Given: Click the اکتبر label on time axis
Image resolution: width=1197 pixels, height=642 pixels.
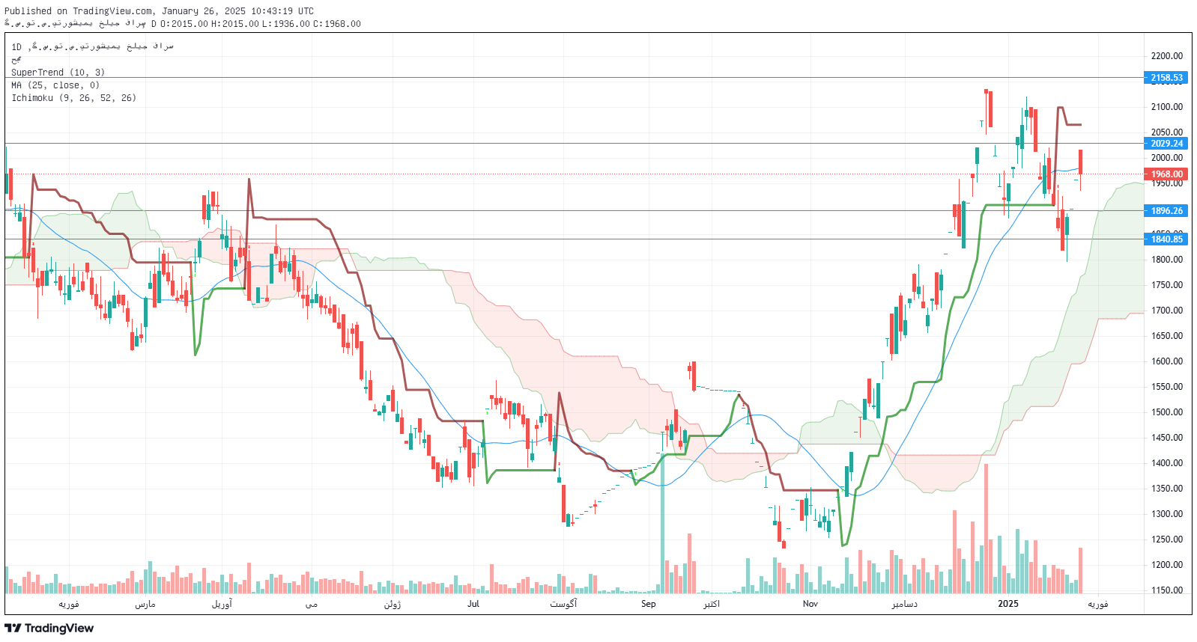Looking at the screenshot, I should (x=712, y=604).
